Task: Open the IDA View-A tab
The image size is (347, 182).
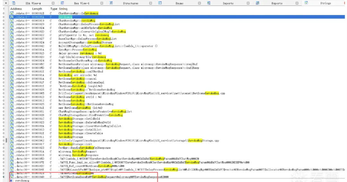Action: pos(33,3)
